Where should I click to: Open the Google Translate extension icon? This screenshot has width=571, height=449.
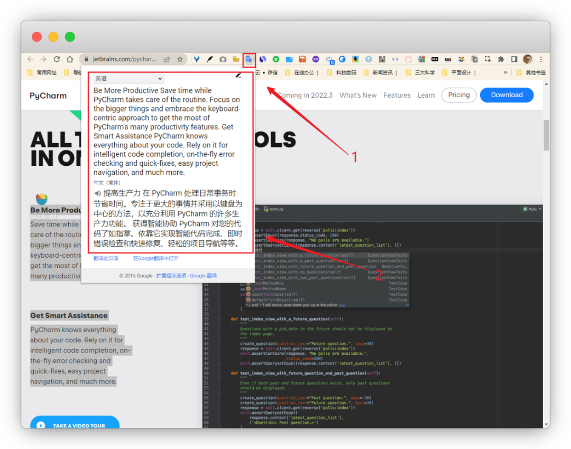249,59
